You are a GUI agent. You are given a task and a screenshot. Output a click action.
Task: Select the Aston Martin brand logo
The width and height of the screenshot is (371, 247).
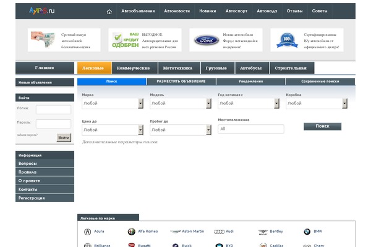[x=175, y=232]
